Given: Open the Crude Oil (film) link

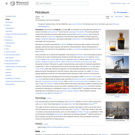Looking at the screenshot, I should pyautogui.click(x=76, y=24).
